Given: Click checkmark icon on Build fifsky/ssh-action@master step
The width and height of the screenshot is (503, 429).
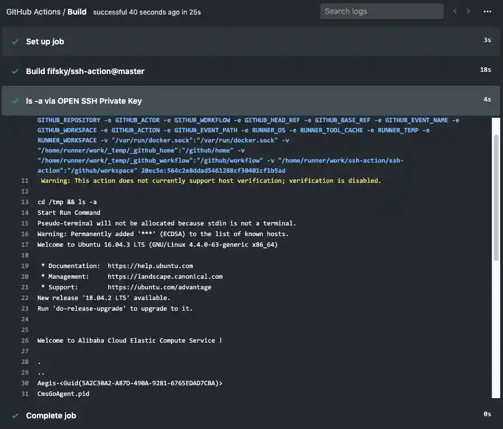Looking at the screenshot, I should click(15, 71).
